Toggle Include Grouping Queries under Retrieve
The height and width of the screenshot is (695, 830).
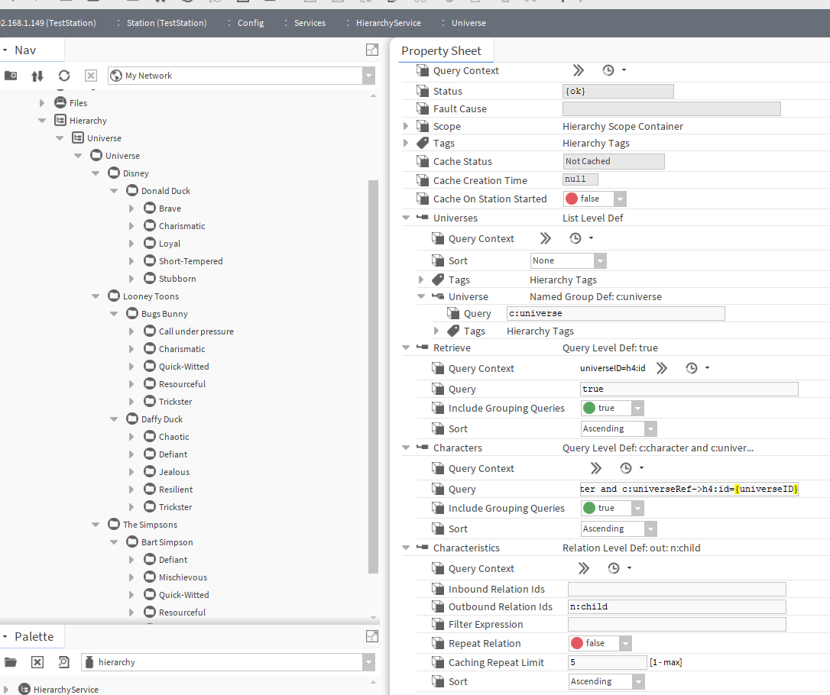612,408
